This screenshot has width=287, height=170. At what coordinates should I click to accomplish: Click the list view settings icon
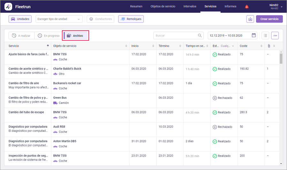[265, 35]
